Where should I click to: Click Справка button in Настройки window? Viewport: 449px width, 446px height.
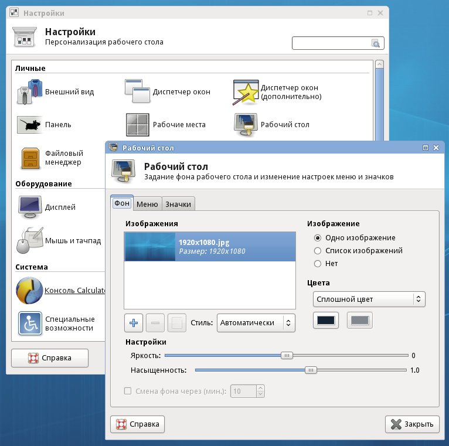click(x=50, y=358)
